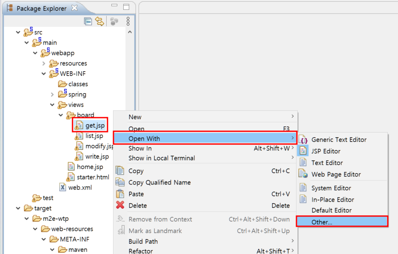The height and width of the screenshot is (254, 398).
Task: Collapse the META-INF folder
Action: click(44, 240)
